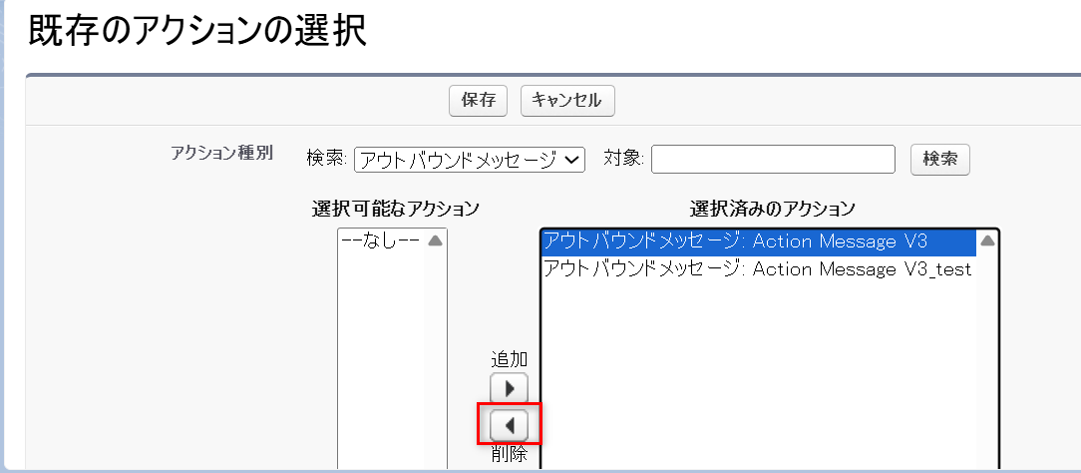Click the 追加 right-arrow button

[x=509, y=388]
